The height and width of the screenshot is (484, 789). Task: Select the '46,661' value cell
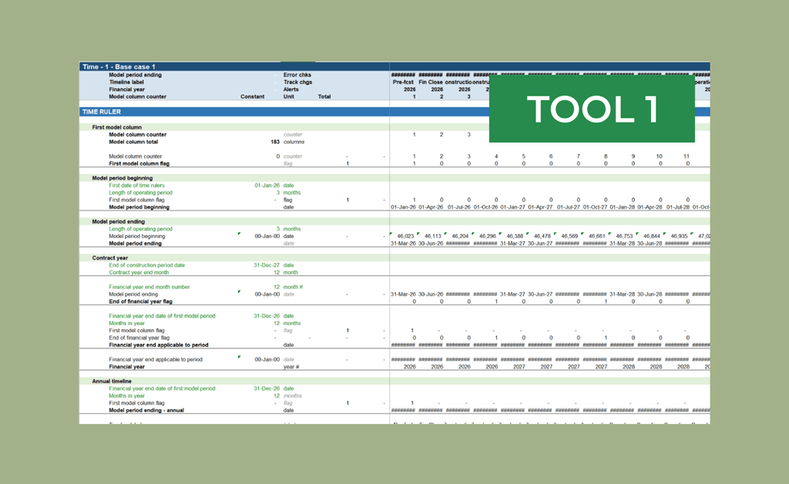597,236
